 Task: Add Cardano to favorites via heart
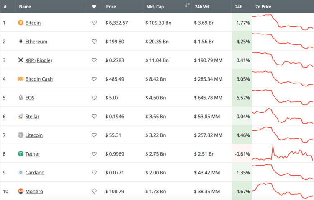94,173
